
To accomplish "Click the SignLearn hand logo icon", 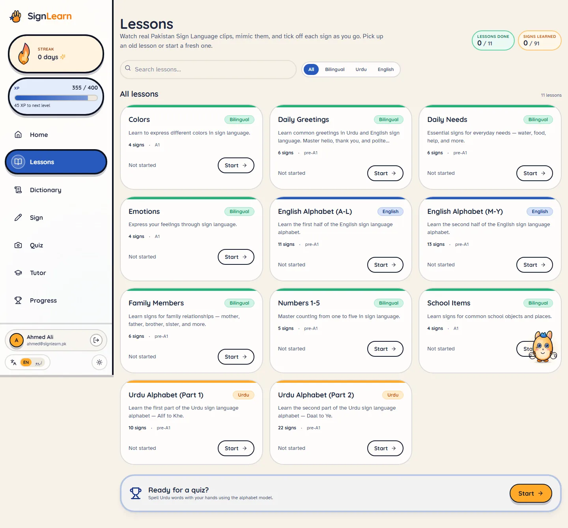I will tap(16, 16).
